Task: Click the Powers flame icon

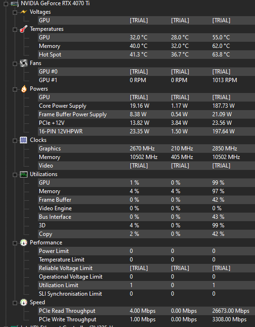Action: pyautogui.click(x=24, y=89)
